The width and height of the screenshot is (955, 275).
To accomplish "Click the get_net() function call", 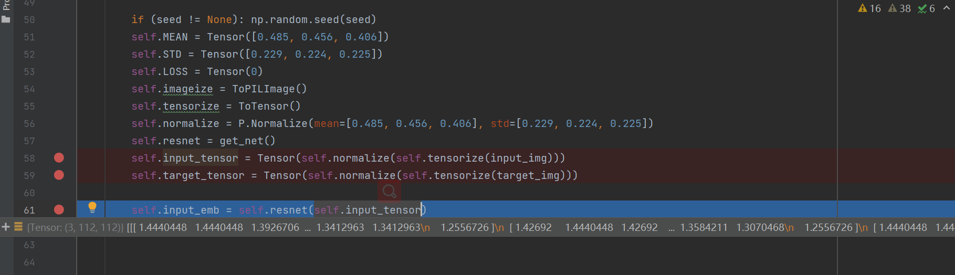I will pyautogui.click(x=247, y=141).
